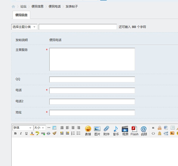Open the 论坛 breadcrumb link
The height and width of the screenshot is (166, 178).
coord(23,7)
